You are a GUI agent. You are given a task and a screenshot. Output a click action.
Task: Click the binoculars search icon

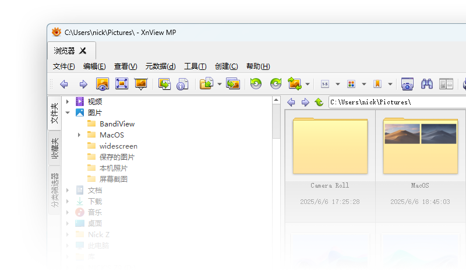pyautogui.click(x=427, y=84)
